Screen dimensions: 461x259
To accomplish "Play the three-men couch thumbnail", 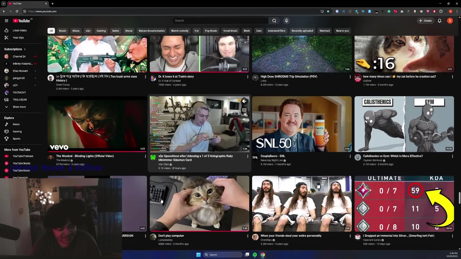I will point(302,204).
